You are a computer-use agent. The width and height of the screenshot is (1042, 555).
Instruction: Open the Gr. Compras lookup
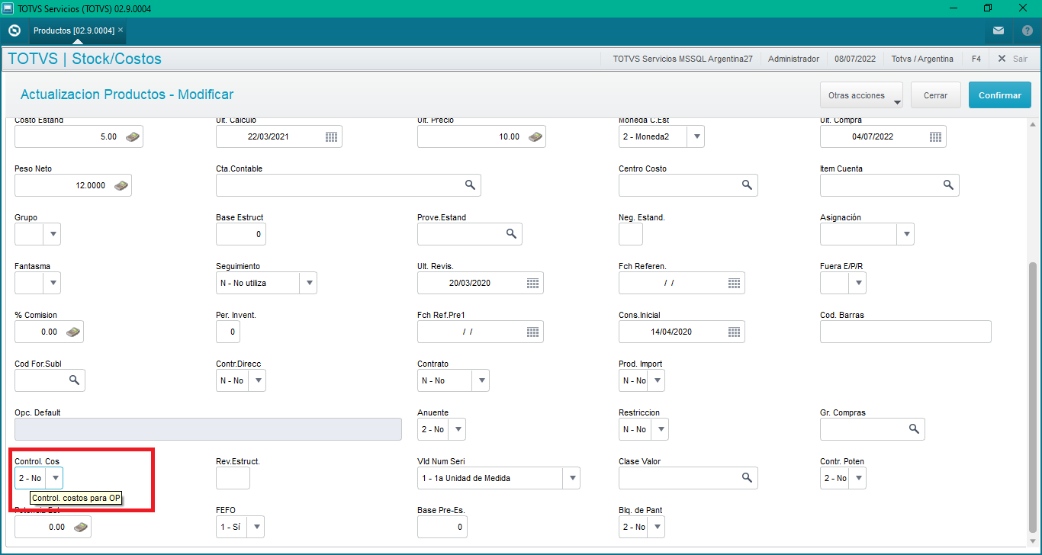pyautogui.click(x=914, y=428)
